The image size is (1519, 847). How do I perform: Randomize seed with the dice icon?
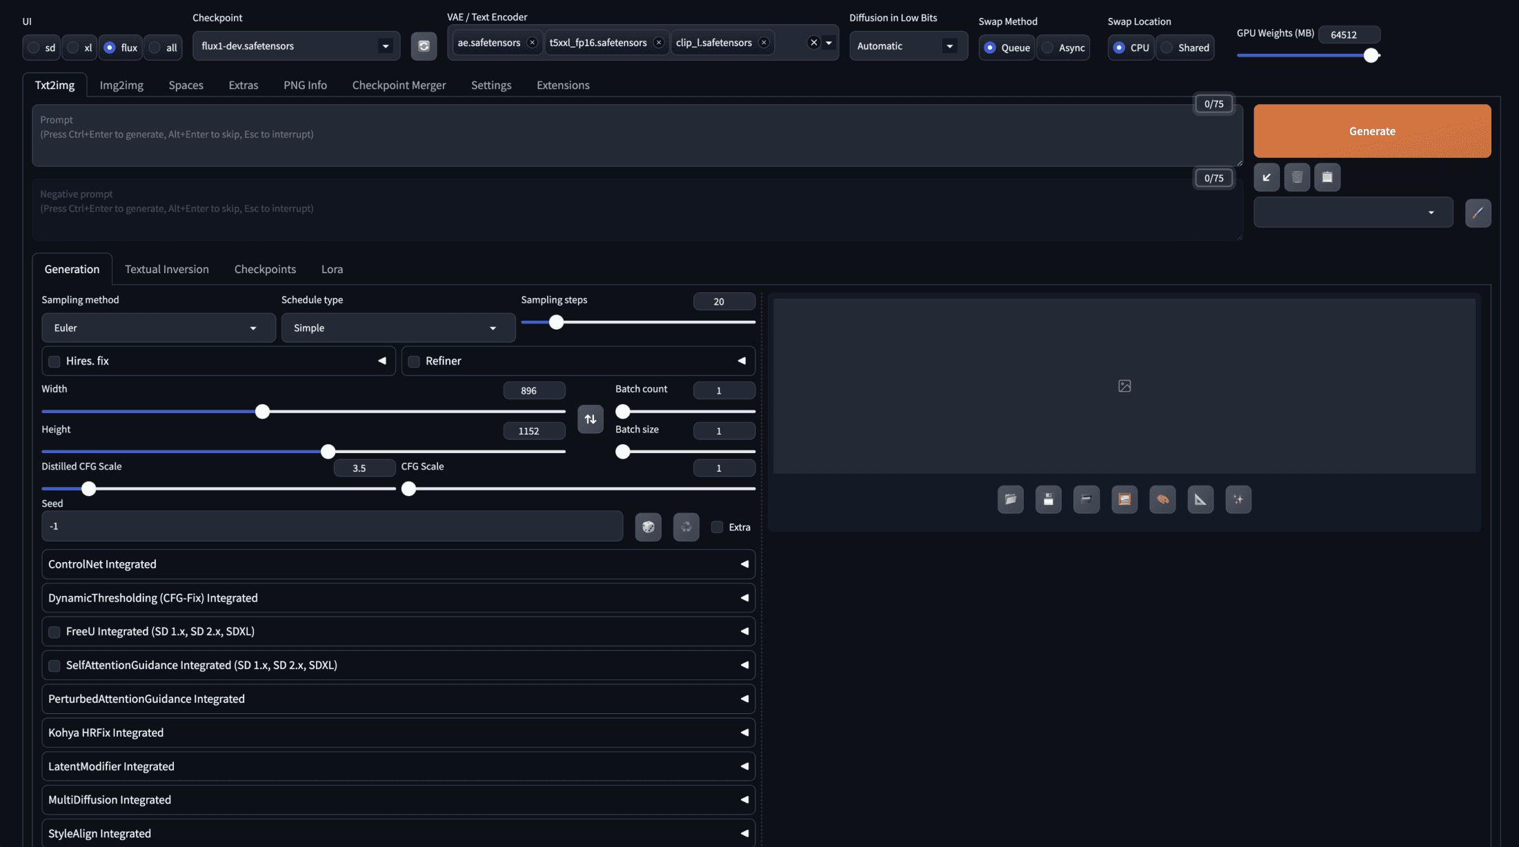(648, 527)
